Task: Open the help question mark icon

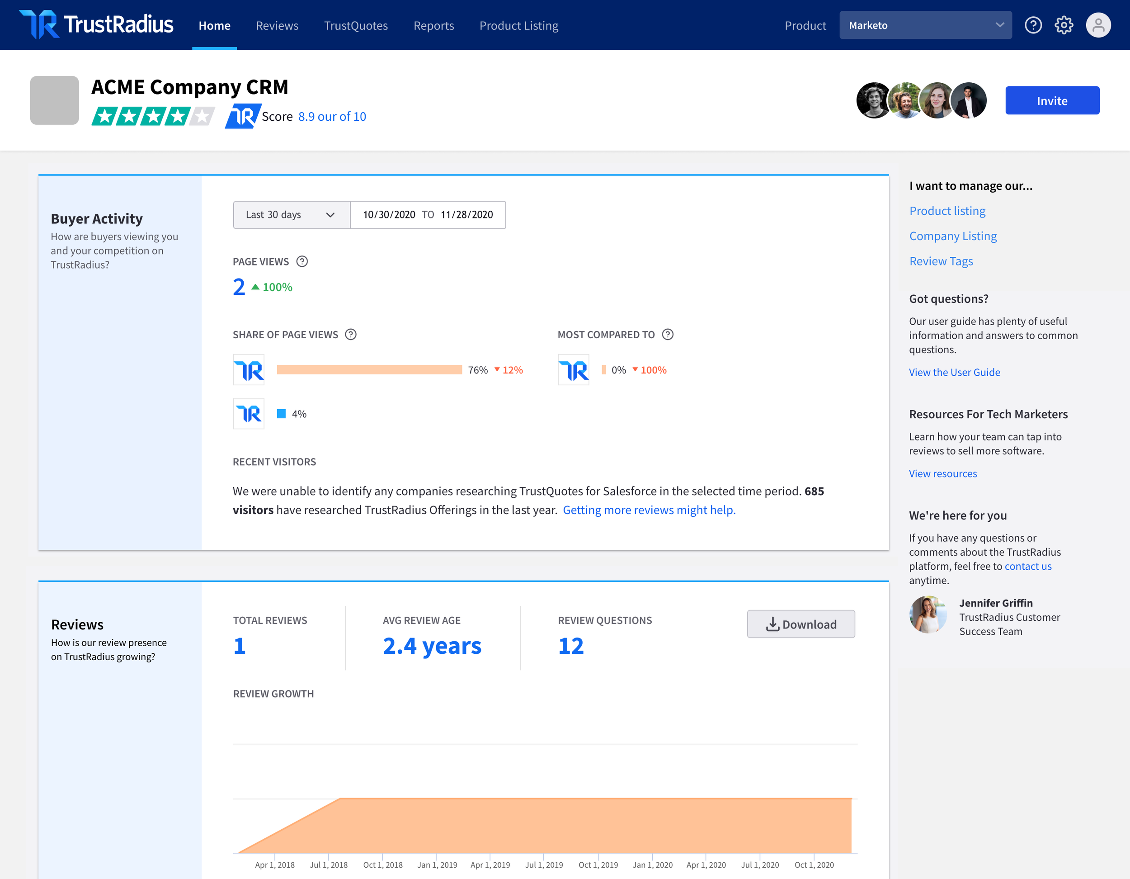Action: click(x=1033, y=25)
